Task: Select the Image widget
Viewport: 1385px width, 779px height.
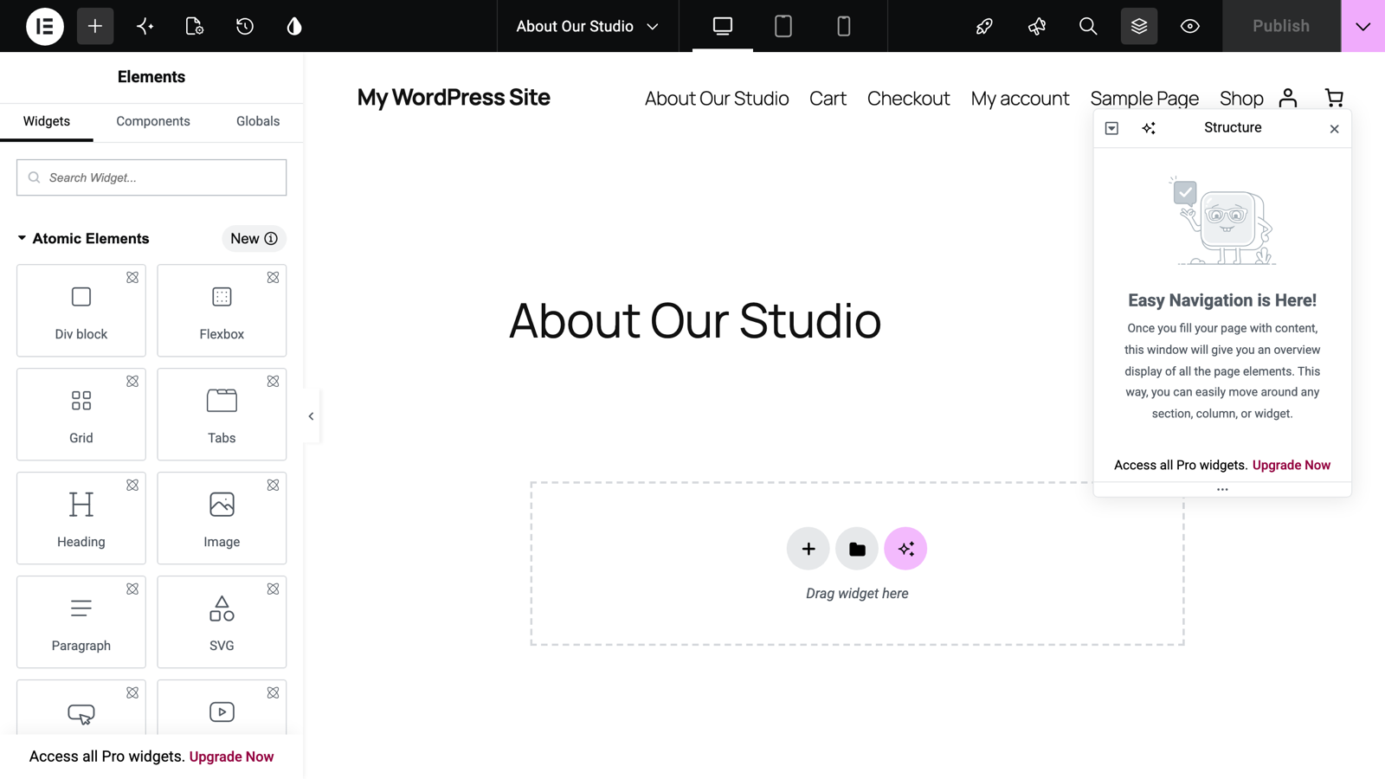Action: pos(222,518)
